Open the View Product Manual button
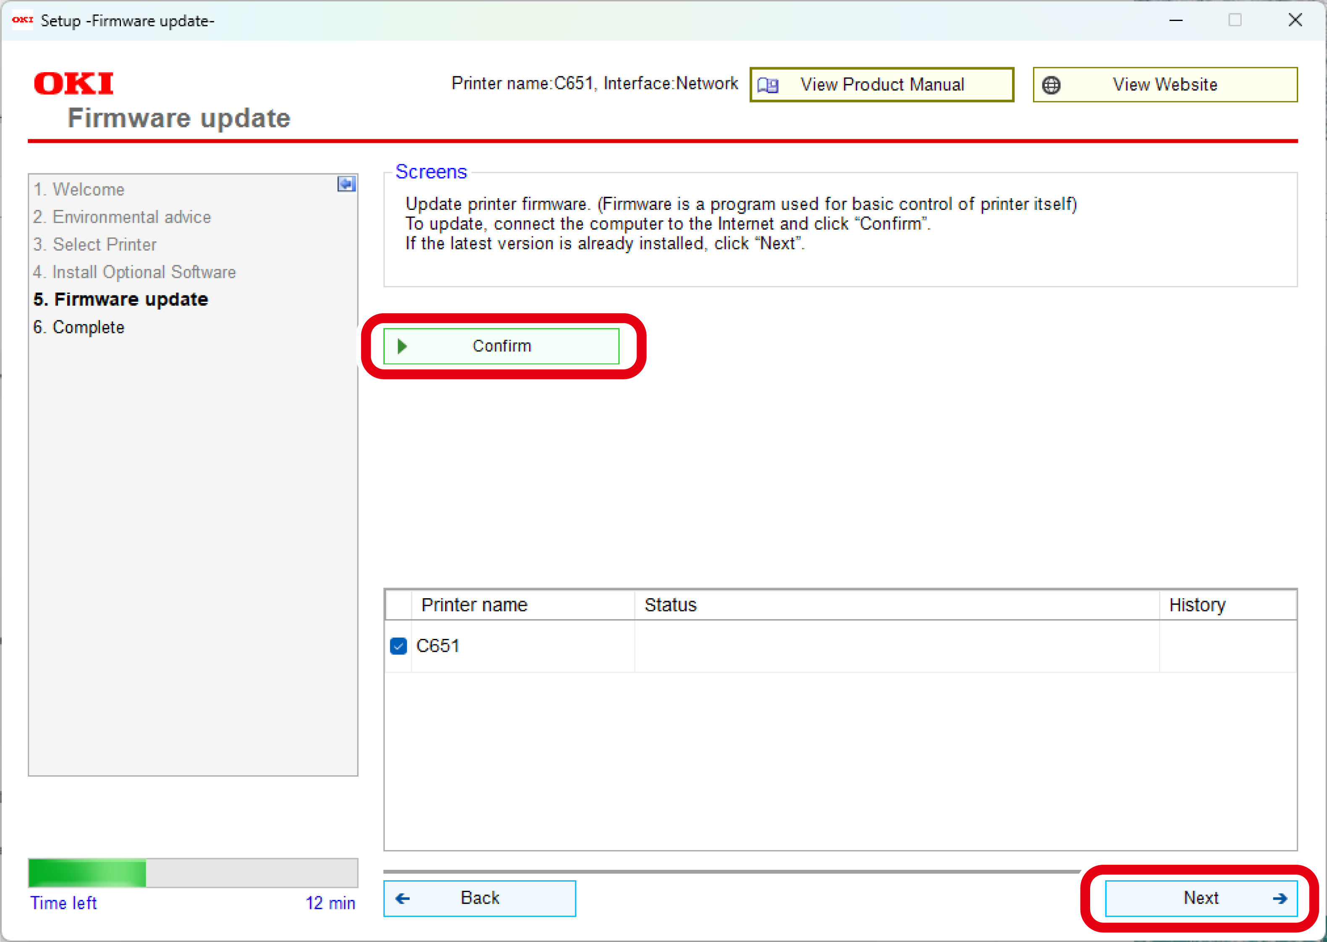This screenshot has height=942, width=1327. [882, 85]
